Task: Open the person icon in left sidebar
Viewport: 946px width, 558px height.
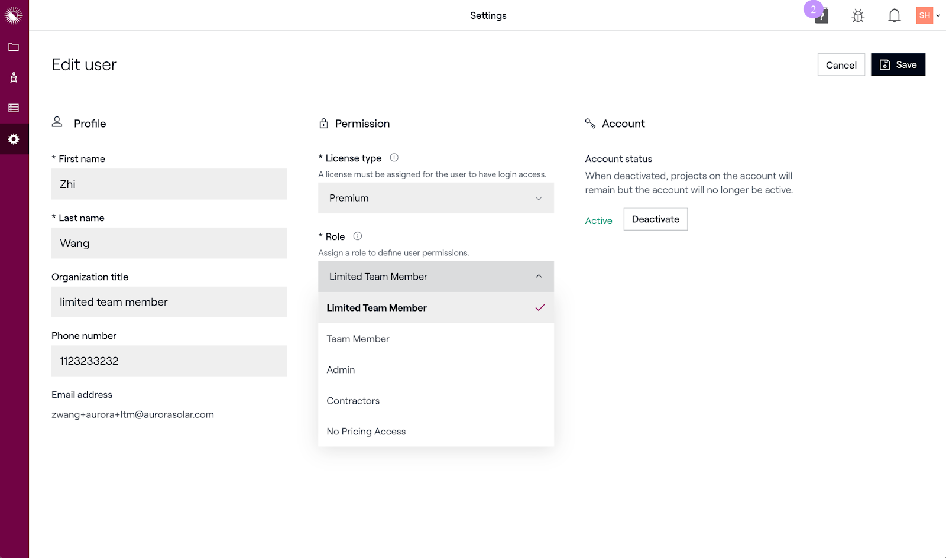Action: pos(14,77)
